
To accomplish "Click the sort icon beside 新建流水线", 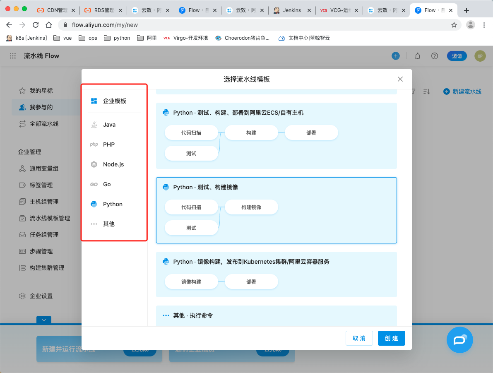I will [427, 91].
